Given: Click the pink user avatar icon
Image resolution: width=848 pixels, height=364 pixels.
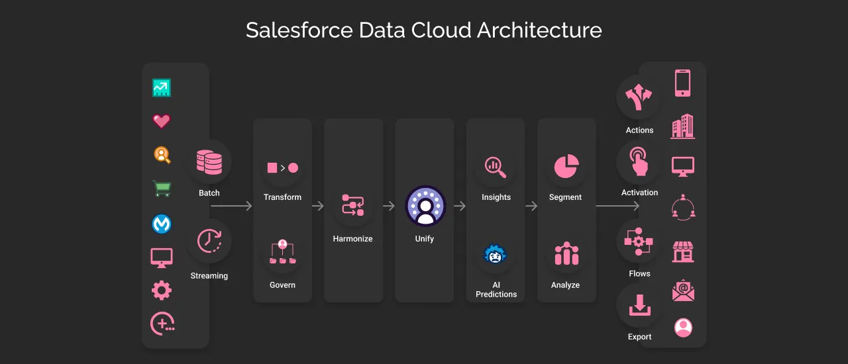Looking at the screenshot, I should pyautogui.click(x=683, y=327).
